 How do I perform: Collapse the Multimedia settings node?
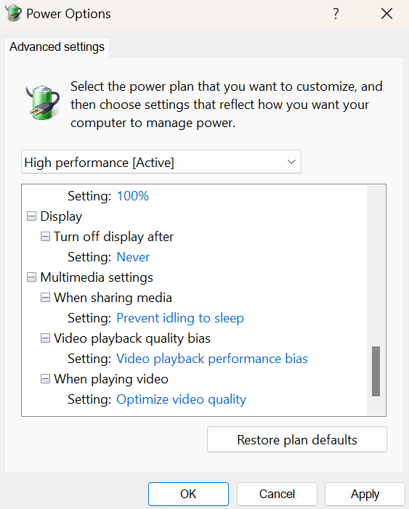[31, 277]
